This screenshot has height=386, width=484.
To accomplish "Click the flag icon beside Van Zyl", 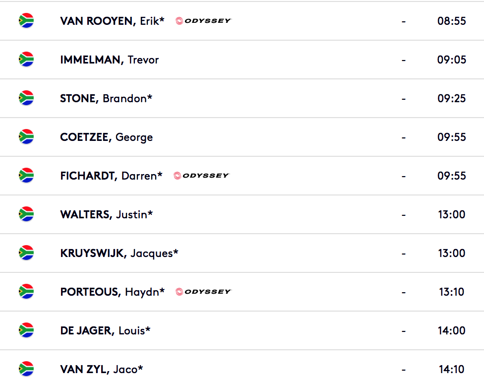I will click(x=26, y=369).
